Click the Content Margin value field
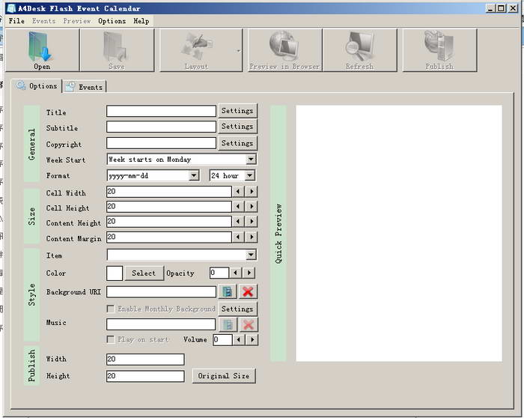Viewport: 524px width, 418px height. 168,237
